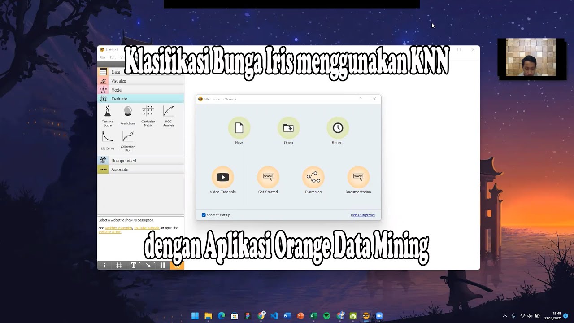Click the webcam video thumbnail

coord(531,57)
